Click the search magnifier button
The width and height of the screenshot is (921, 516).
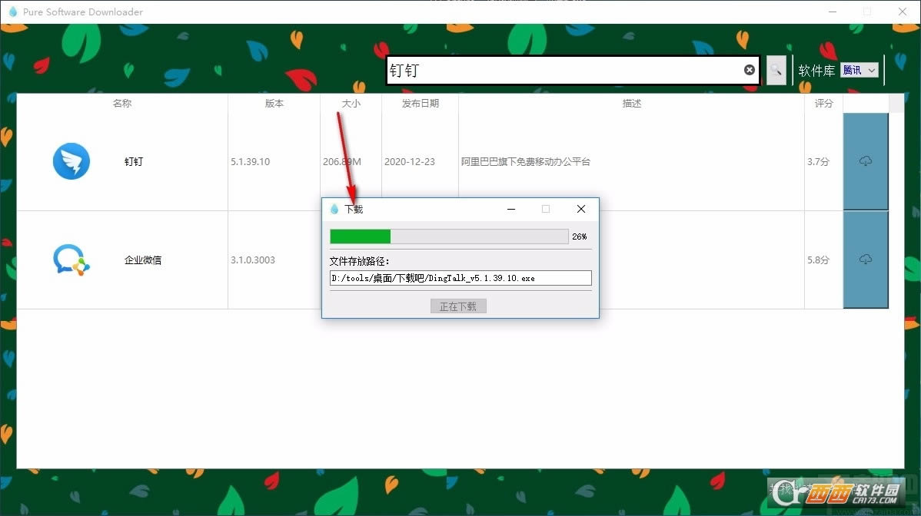[x=776, y=71]
